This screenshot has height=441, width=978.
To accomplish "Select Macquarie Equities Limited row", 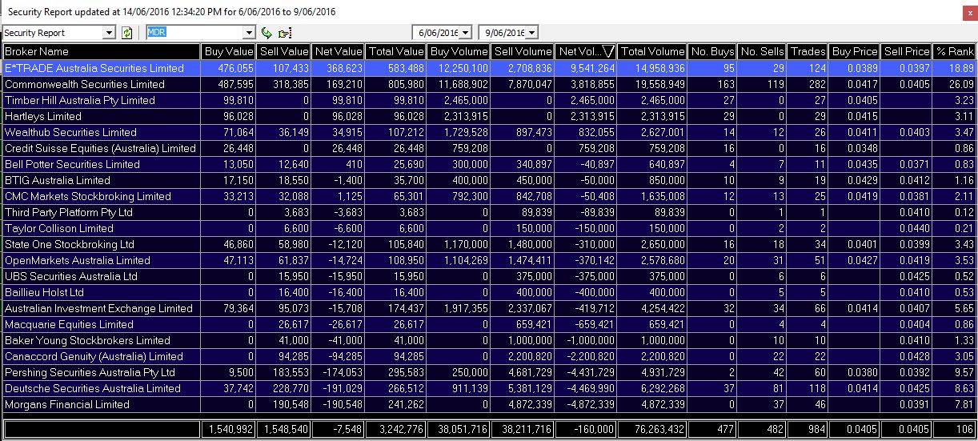I will pos(489,324).
